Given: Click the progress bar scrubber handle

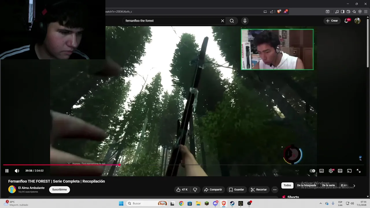Looking at the screenshot, I should click(x=119, y=165).
